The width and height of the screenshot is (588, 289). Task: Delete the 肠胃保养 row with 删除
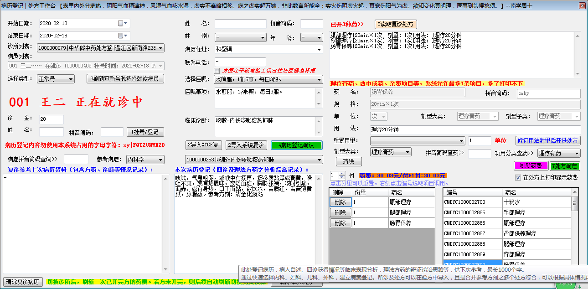(x=340, y=223)
